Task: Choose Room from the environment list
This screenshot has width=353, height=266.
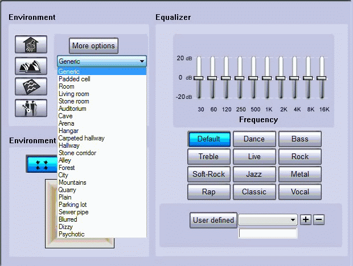Action: tap(102, 86)
